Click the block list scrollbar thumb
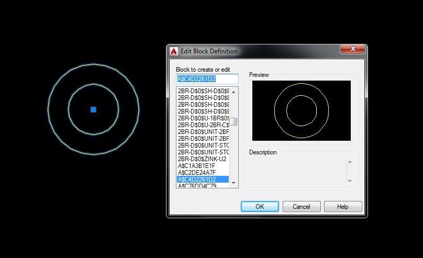 click(233, 121)
